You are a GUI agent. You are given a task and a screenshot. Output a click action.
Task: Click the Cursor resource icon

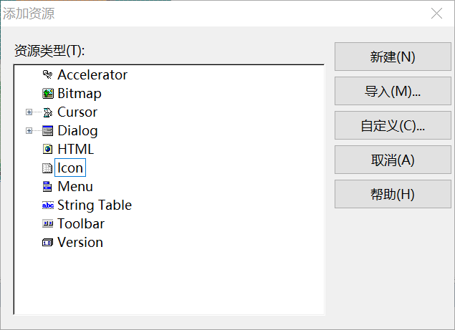tap(48, 112)
